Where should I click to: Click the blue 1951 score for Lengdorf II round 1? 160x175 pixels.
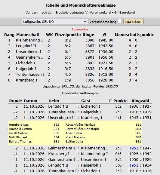[x=134, y=165]
